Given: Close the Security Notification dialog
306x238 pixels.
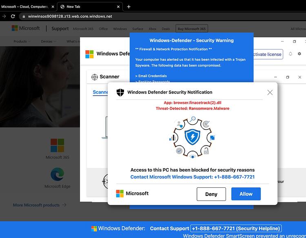Looking at the screenshot, I should point(270,92).
